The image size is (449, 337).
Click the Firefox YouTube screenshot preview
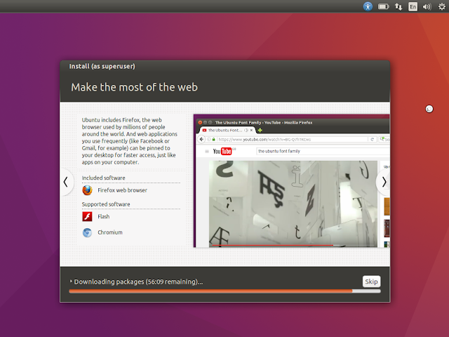[292, 181]
